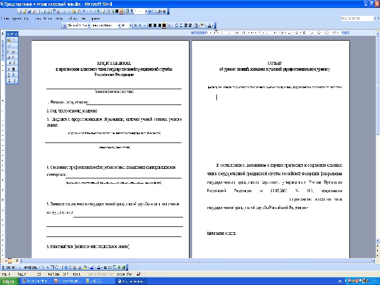The image size is (380, 285).
Task: Open the Вставка menu
Action: tap(38, 18)
